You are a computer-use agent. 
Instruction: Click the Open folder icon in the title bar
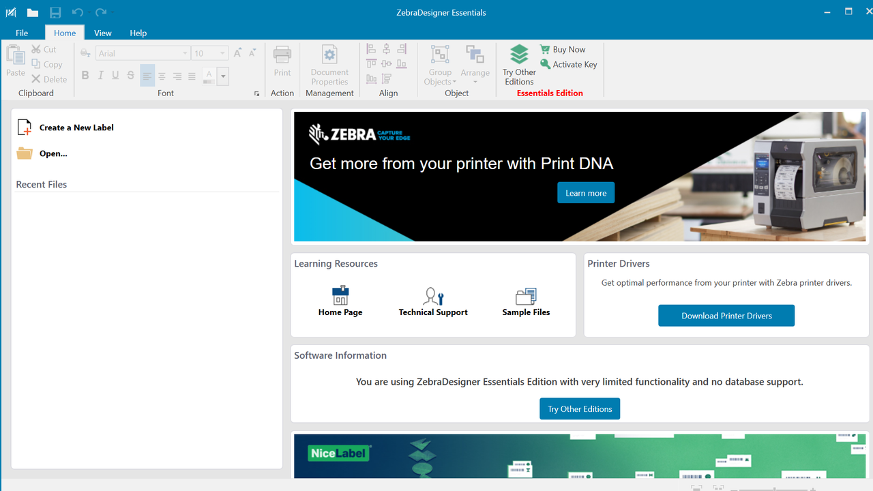(33, 12)
